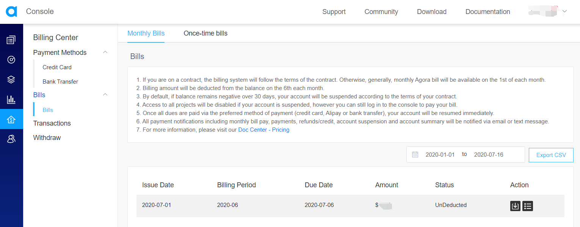This screenshot has height=227, width=580.
Task: Click the Export CSV button
Action: coord(551,155)
